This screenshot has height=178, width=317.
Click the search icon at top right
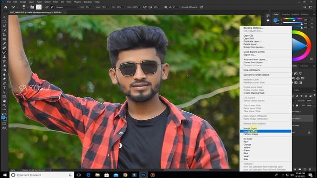coord(305,7)
